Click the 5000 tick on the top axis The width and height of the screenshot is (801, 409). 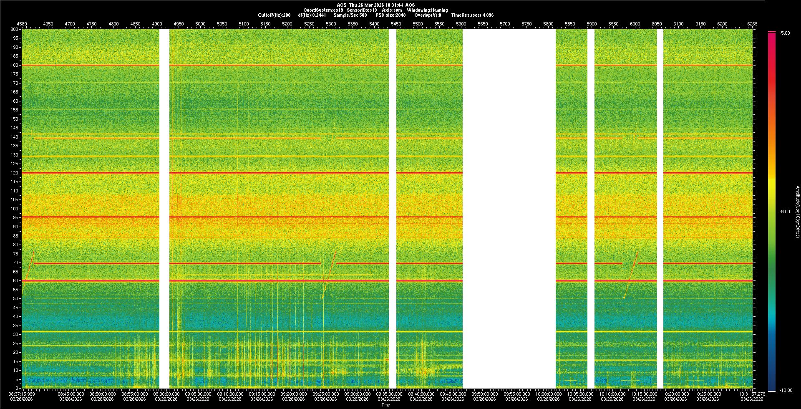coord(200,24)
